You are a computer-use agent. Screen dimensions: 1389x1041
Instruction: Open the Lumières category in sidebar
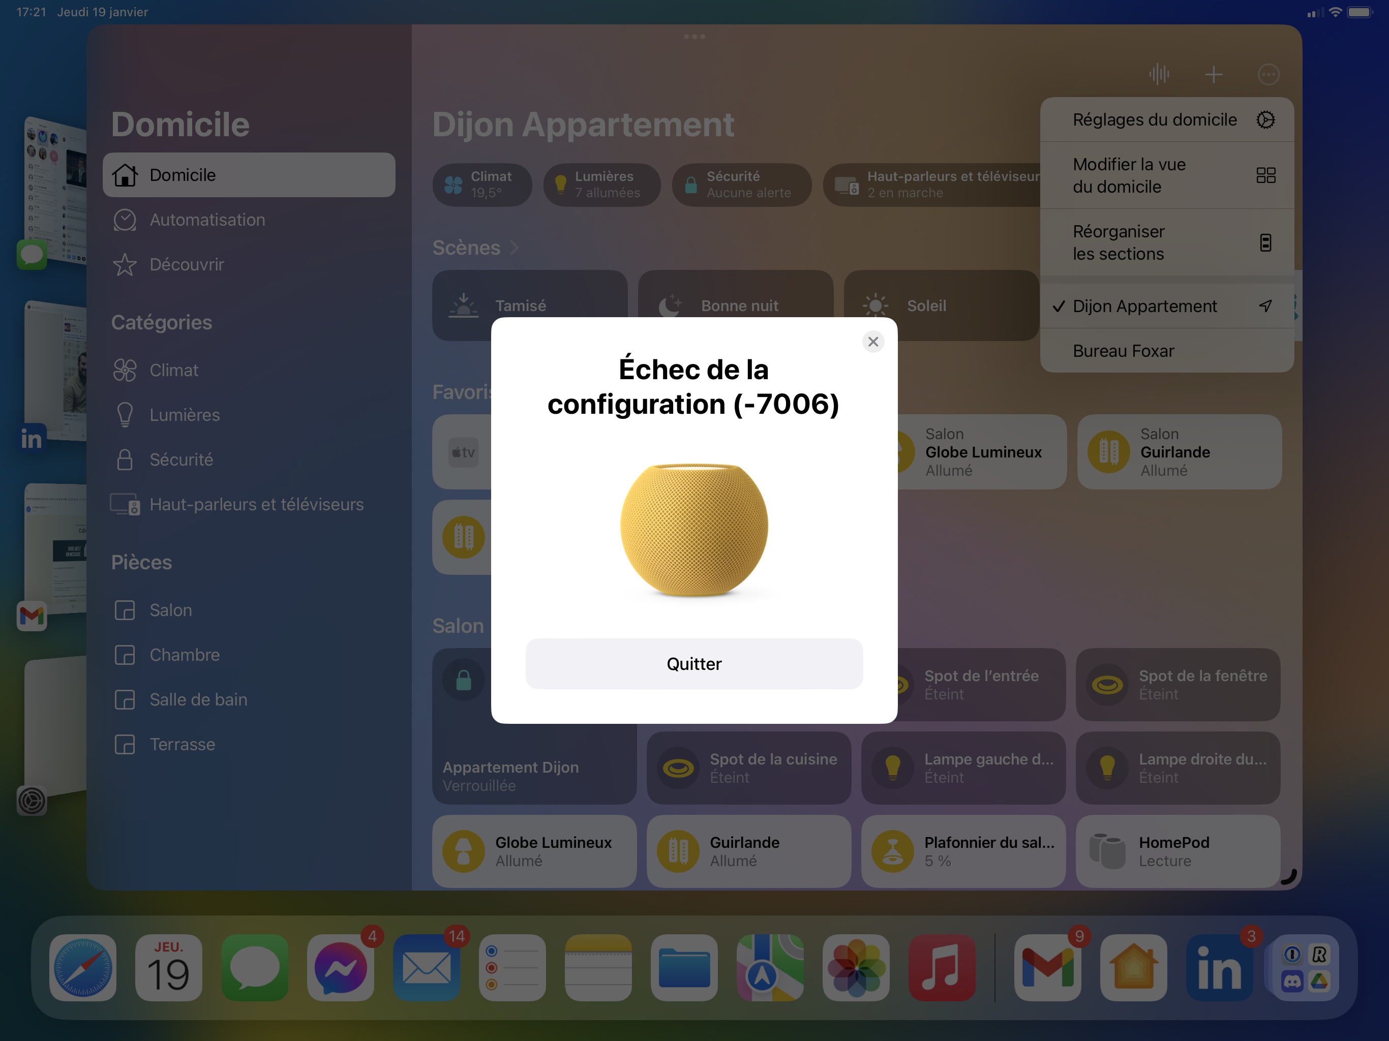pyautogui.click(x=185, y=415)
